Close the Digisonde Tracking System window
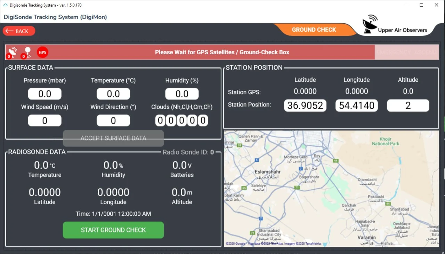The image size is (445, 254). [437, 5]
